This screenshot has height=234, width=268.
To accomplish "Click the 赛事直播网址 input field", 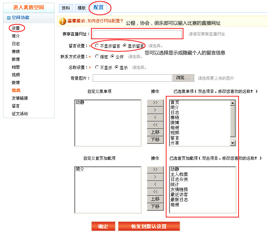I will click(x=137, y=34).
